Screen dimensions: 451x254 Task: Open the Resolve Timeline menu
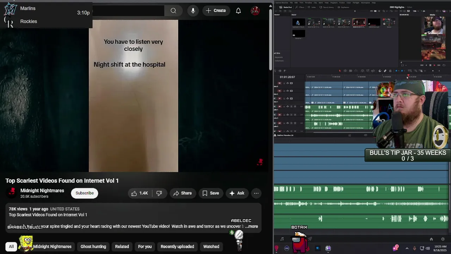click(309, 2)
